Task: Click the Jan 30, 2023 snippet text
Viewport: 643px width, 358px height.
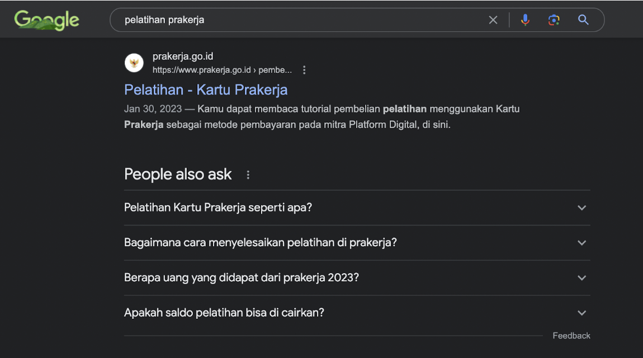Action: click(x=153, y=109)
